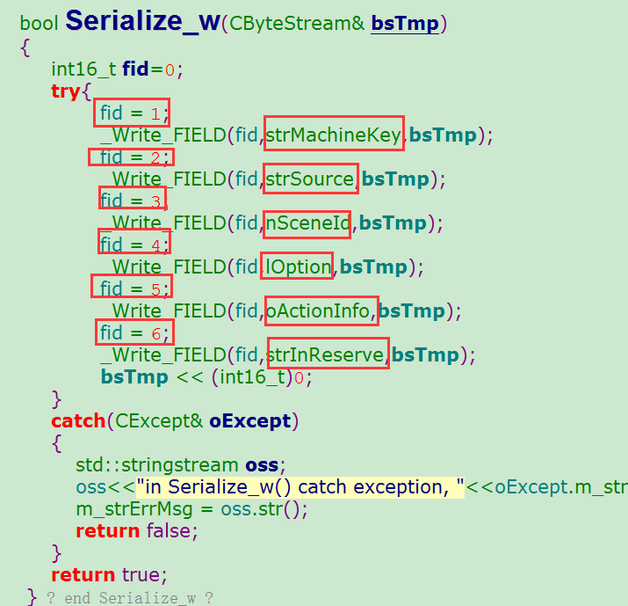This screenshot has width=628, height=606.
Task: Click the function name Serialize_w
Action: click(x=143, y=21)
